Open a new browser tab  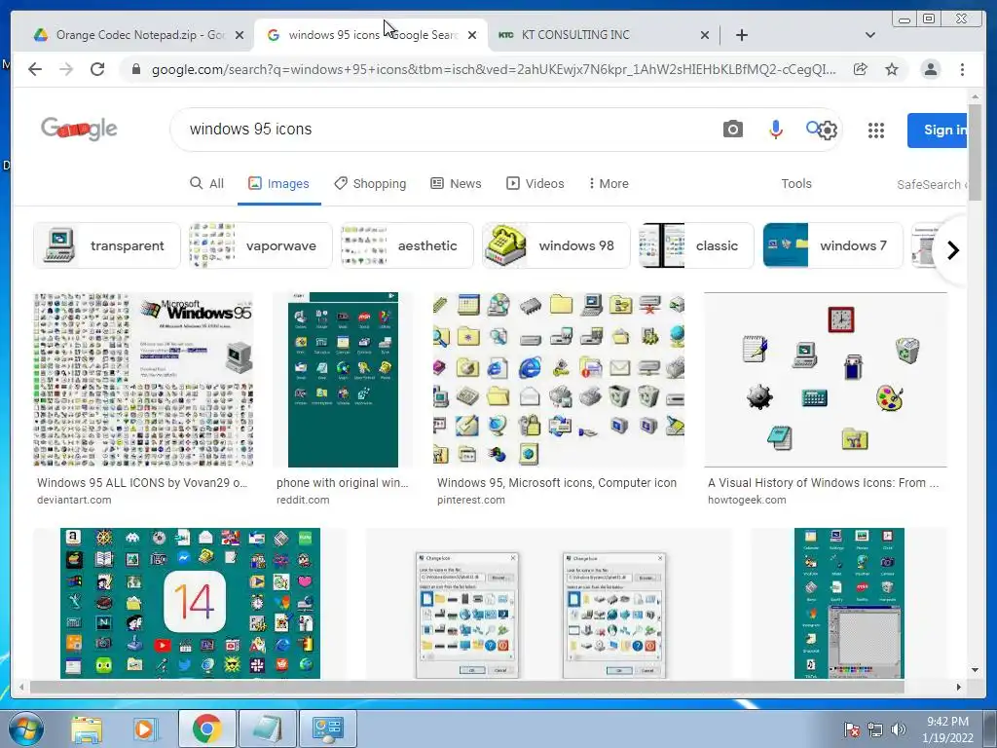[741, 35]
